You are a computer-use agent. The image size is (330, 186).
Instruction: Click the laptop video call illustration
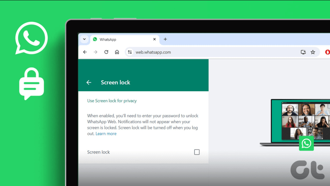295,123
